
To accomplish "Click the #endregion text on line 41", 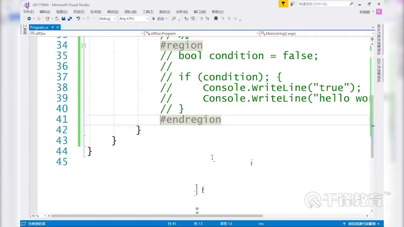I will pyautogui.click(x=191, y=119).
